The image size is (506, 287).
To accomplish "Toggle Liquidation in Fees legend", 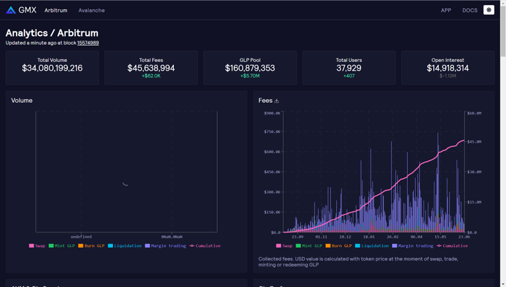I will pos(372,245).
